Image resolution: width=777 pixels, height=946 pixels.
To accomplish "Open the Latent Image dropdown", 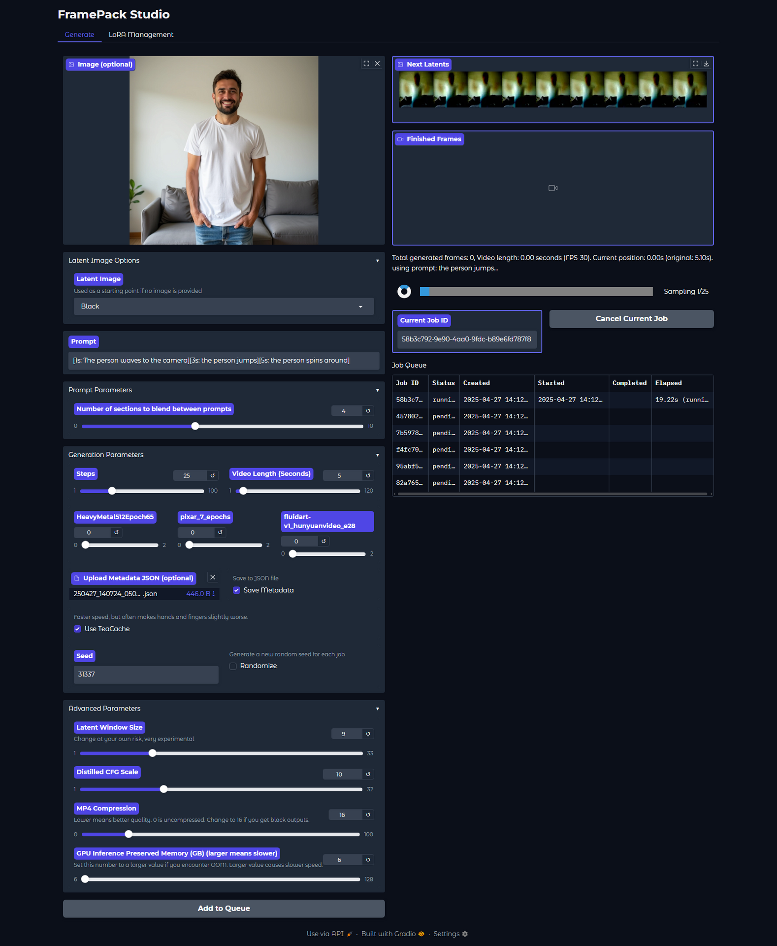I will [x=224, y=306].
